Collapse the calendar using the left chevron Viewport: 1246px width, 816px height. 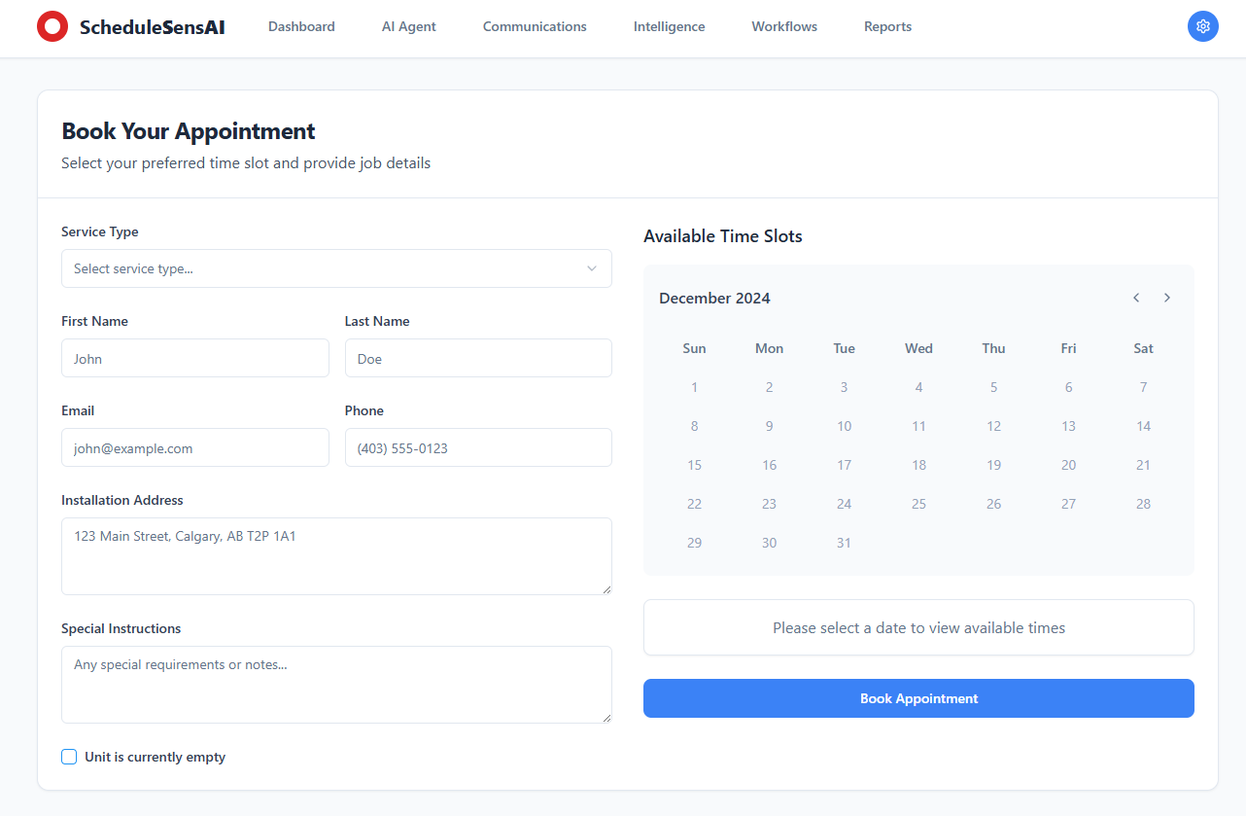[1135, 298]
